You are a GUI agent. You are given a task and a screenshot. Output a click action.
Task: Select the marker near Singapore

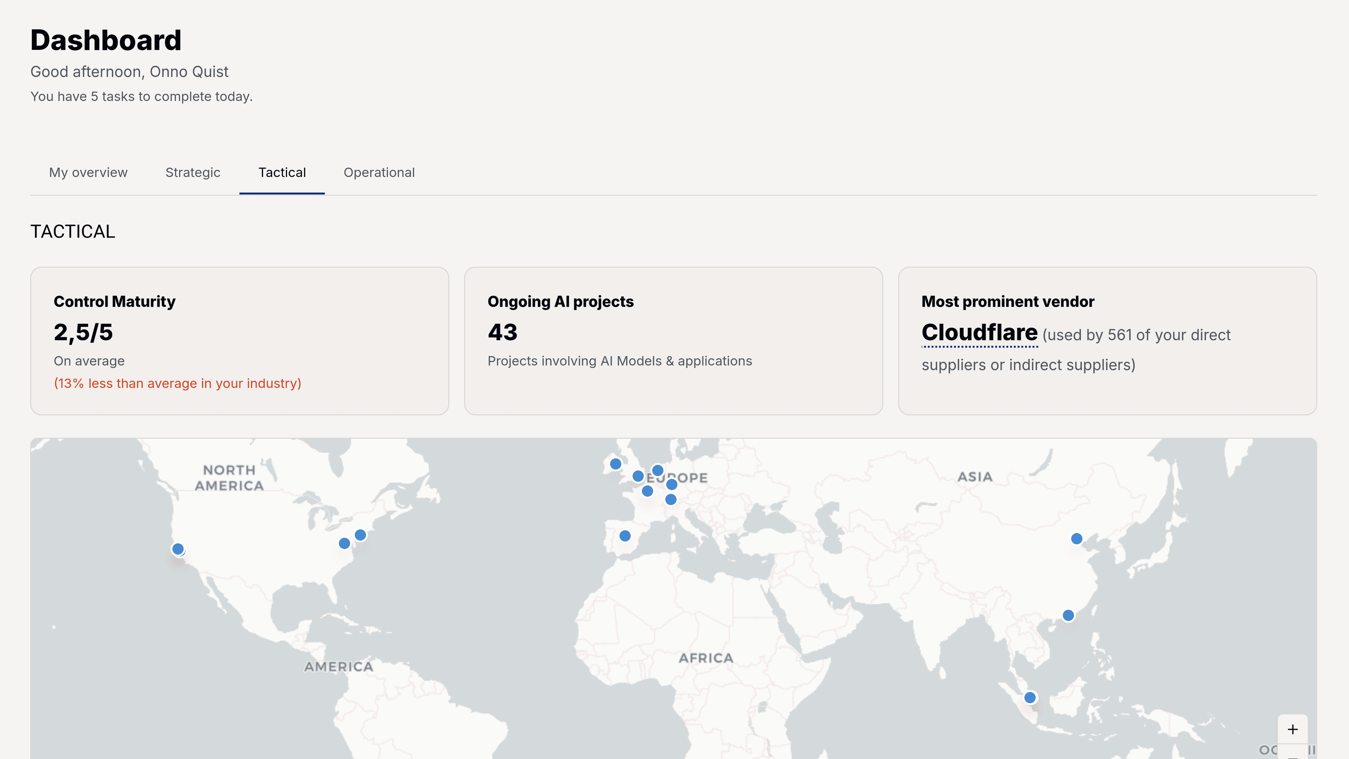(x=1030, y=698)
